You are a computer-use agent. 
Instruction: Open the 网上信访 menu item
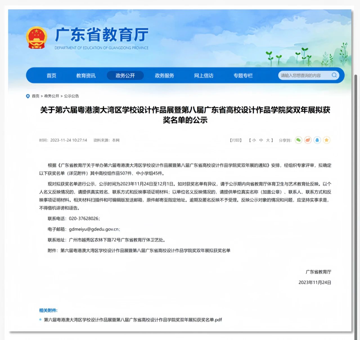click(x=204, y=76)
